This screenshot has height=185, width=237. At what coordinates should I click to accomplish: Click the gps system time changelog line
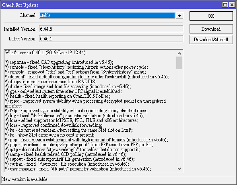[63, 91]
